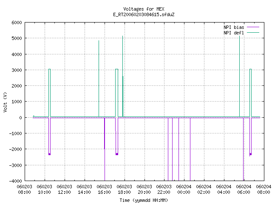Click the x-axis tick 060203 14:00
The width and height of the screenshot is (272, 204).
84,189
